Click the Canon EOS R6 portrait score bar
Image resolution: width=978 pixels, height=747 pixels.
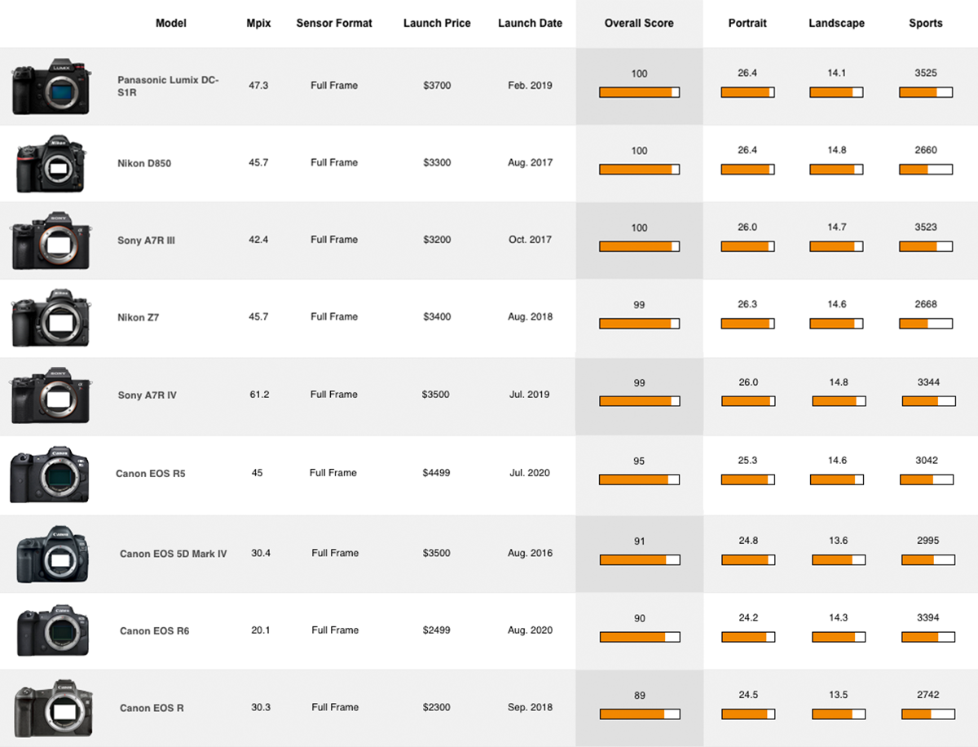pos(747,637)
